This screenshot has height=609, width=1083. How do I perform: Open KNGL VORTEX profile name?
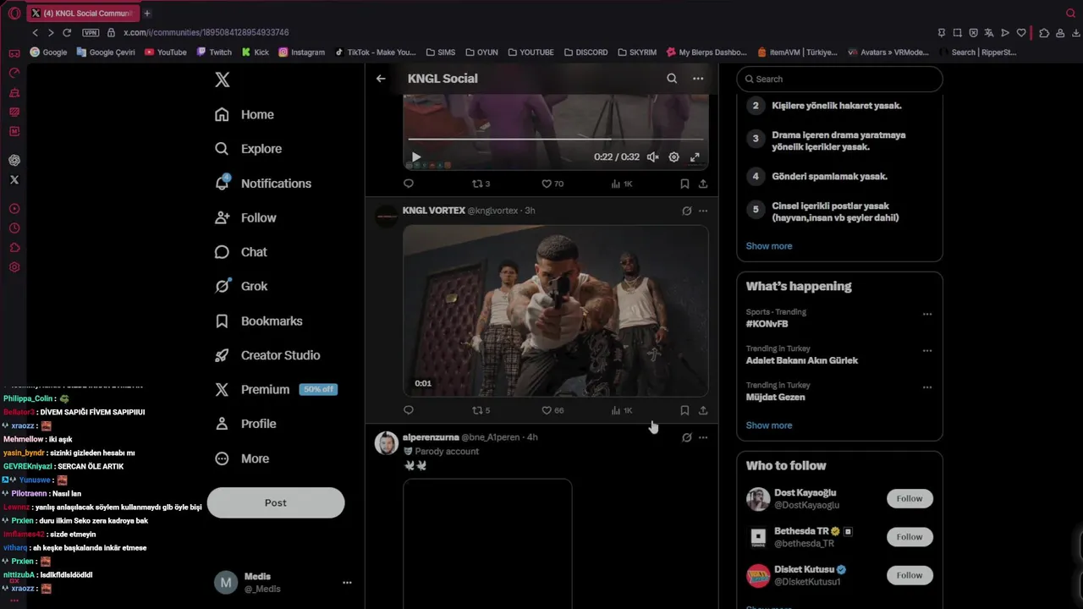click(434, 211)
